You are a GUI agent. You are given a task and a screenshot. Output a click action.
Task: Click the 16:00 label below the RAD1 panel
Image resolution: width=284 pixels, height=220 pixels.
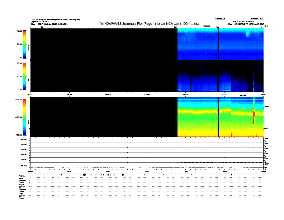coord(186,95)
